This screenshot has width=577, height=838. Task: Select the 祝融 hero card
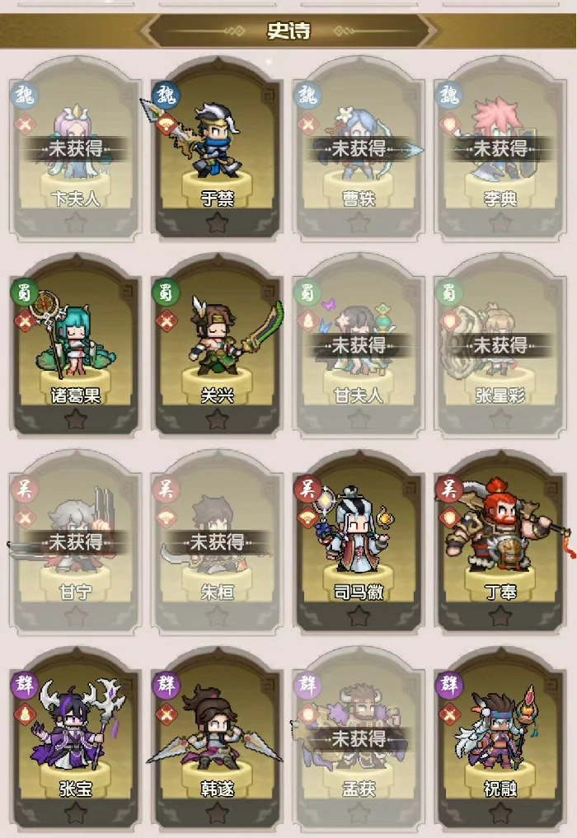coord(500,737)
